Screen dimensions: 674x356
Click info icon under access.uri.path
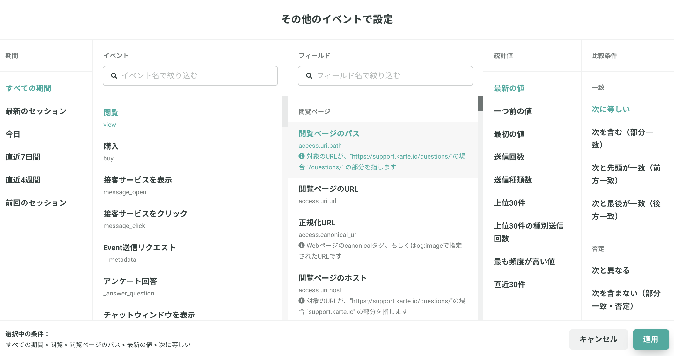click(x=302, y=156)
